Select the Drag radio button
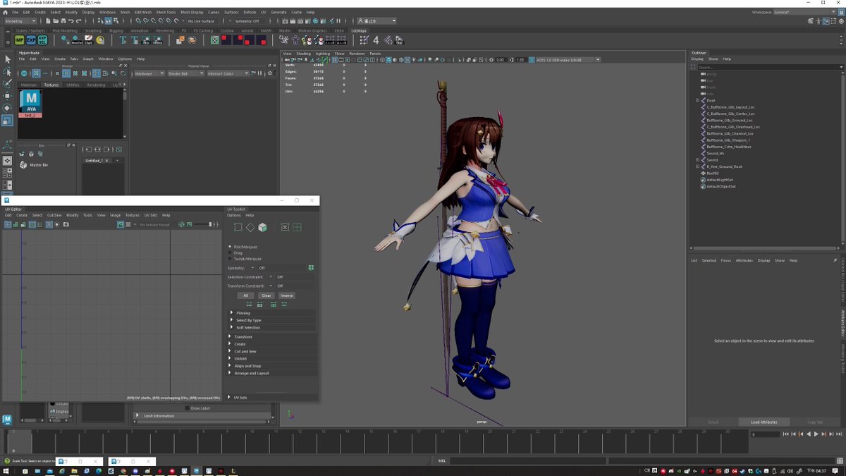The image size is (846, 476). point(231,252)
